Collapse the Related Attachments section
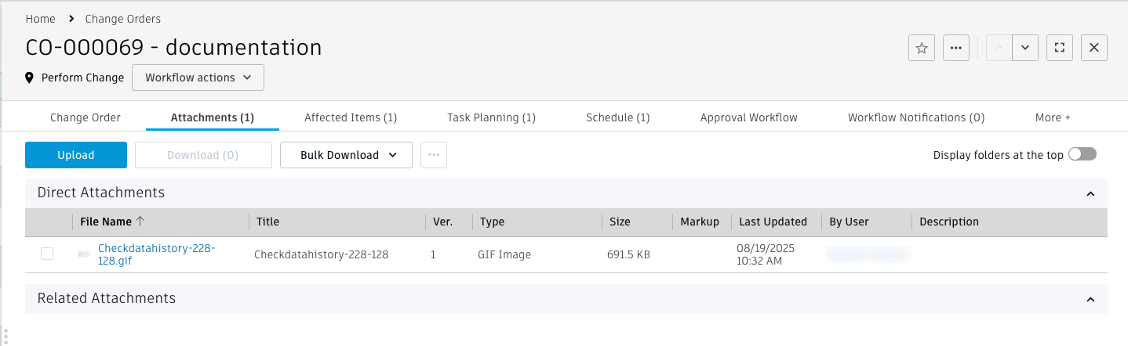This screenshot has height=346, width=1128. coord(1090,299)
